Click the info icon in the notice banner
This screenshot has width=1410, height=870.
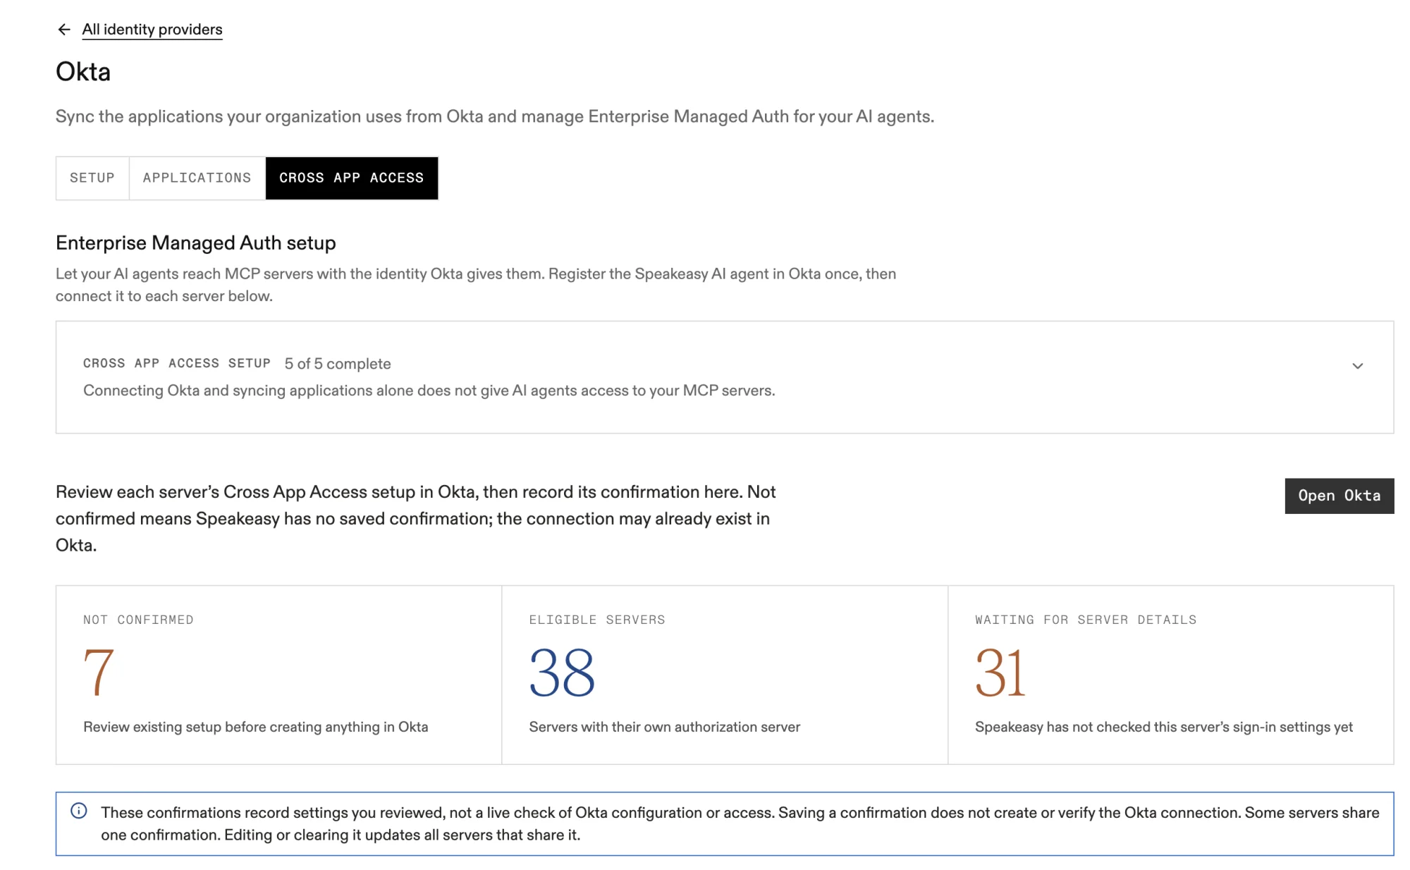point(79,811)
